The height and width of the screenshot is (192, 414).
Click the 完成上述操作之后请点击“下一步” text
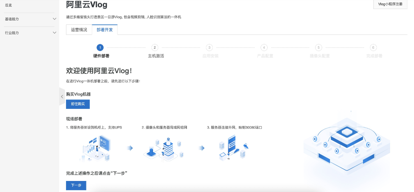(x=97, y=173)
